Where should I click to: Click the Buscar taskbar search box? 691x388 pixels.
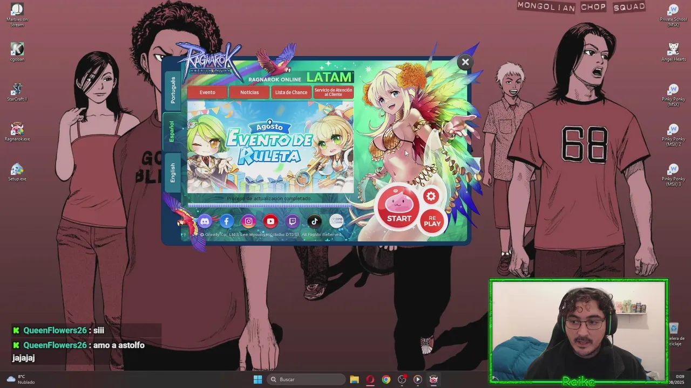[306, 379]
